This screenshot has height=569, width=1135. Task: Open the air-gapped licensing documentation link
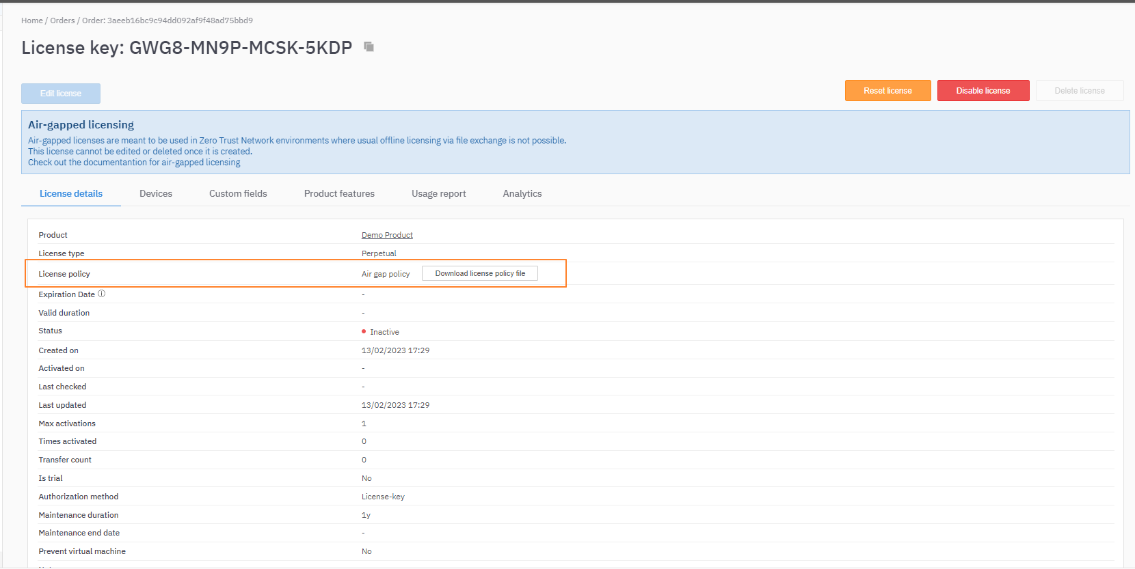pos(134,163)
